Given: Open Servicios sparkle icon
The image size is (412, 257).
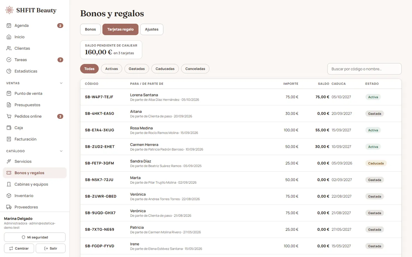Looking at the screenshot, I should pos(9,162).
